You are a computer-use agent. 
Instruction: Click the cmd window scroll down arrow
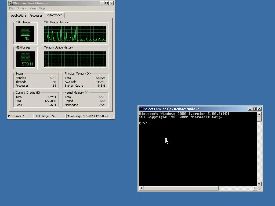coord(259,184)
